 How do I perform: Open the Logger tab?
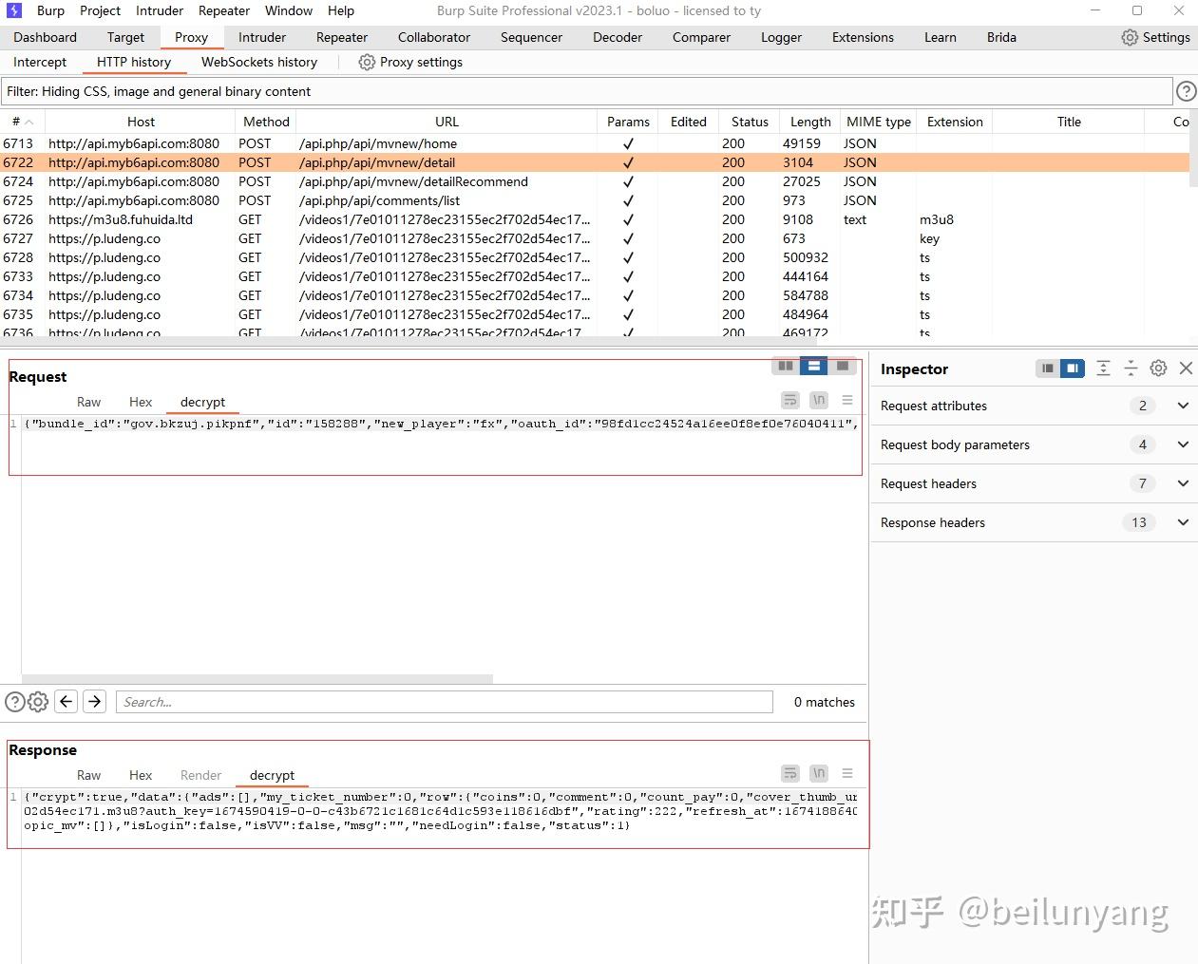click(x=781, y=37)
